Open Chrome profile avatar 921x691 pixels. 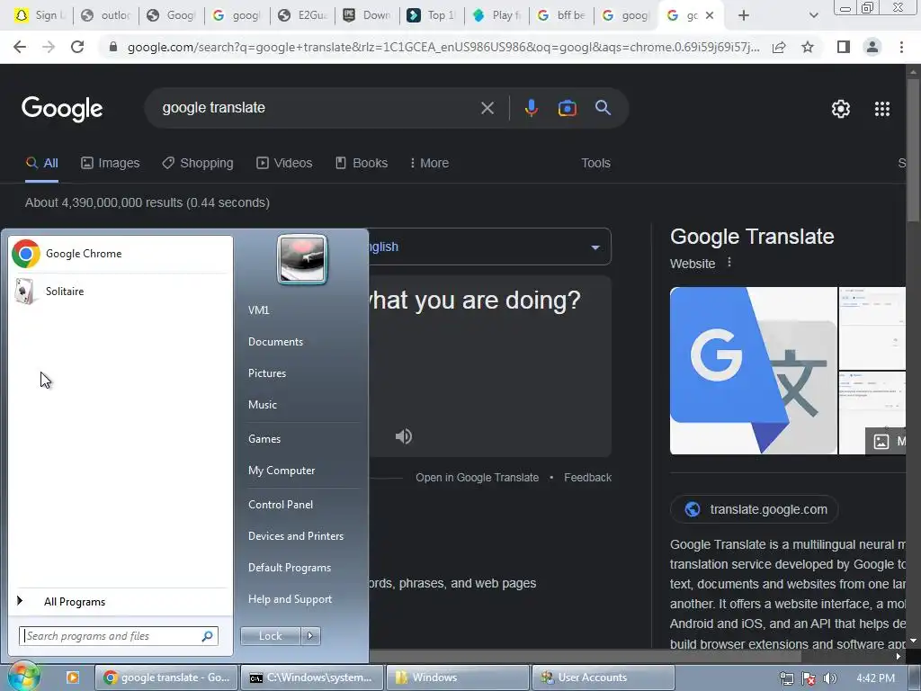tap(872, 47)
